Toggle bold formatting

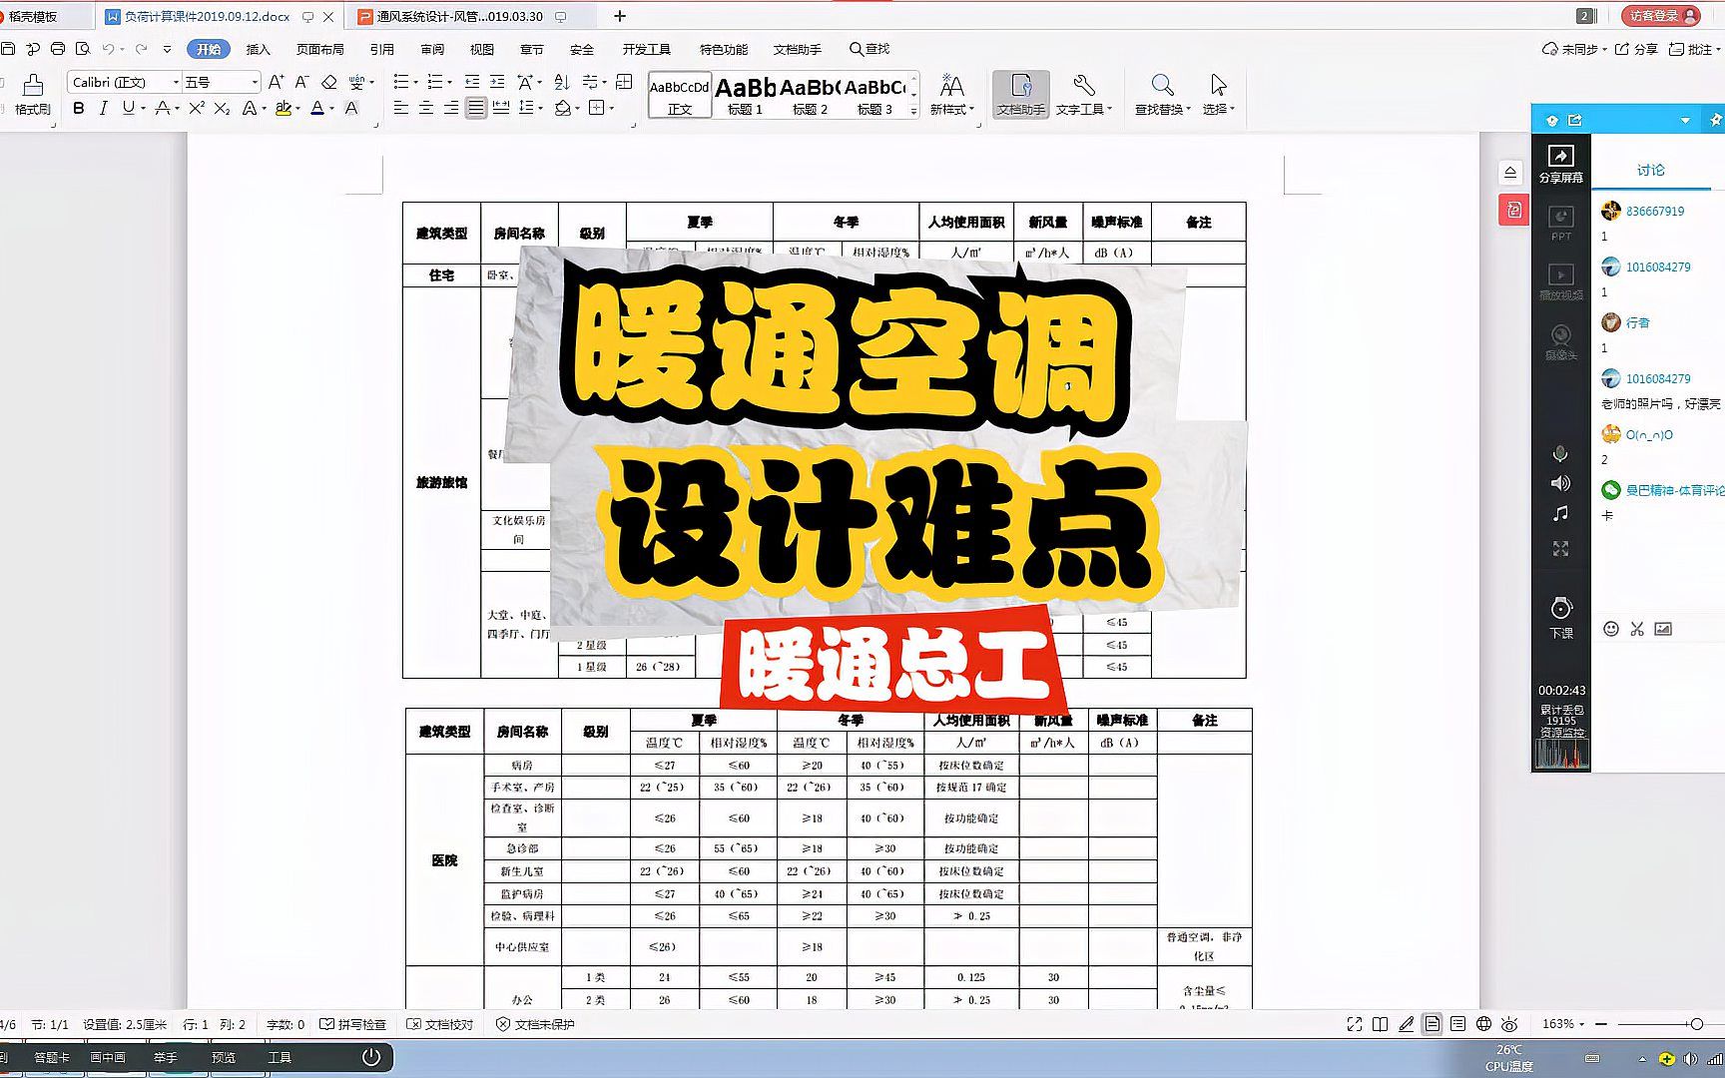click(79, 108)
